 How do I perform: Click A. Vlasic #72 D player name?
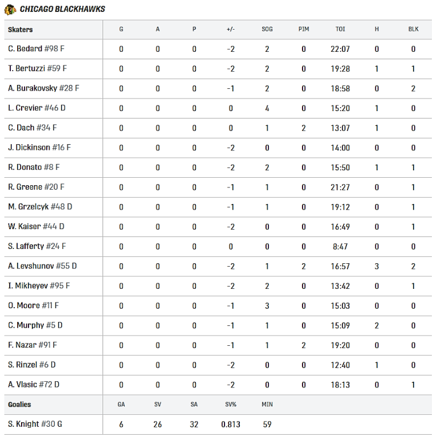click(34, 385)
